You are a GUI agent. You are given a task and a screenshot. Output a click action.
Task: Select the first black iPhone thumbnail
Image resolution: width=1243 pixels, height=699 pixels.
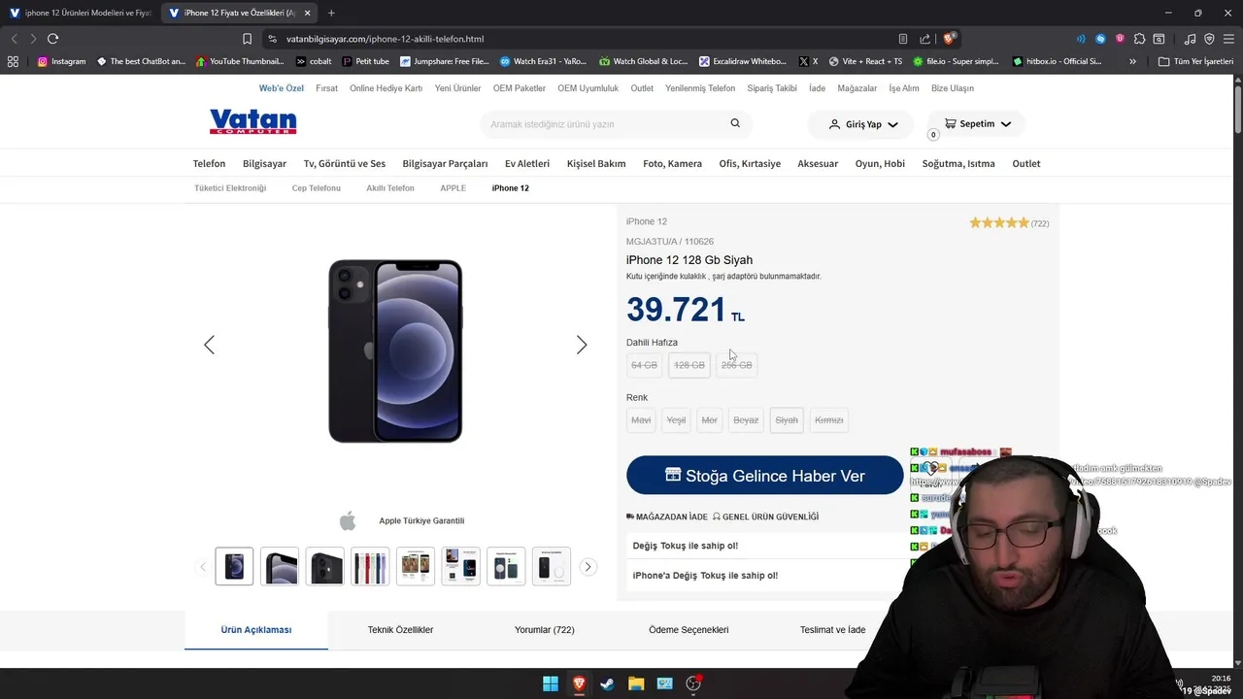(x=234, y=567)
